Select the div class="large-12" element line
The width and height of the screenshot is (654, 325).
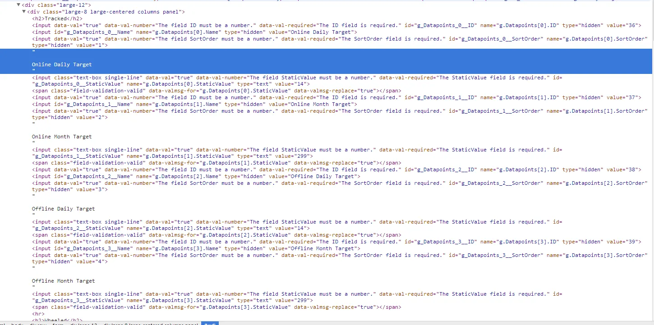(x=56, y=5)
